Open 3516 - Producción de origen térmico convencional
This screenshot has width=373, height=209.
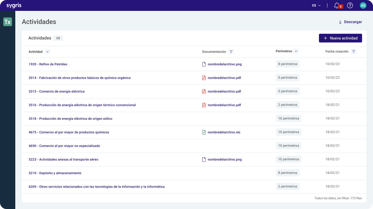[x=82, y=105]
